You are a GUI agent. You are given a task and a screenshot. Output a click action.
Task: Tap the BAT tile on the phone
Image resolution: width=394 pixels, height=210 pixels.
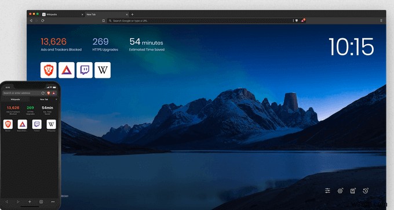23,124
